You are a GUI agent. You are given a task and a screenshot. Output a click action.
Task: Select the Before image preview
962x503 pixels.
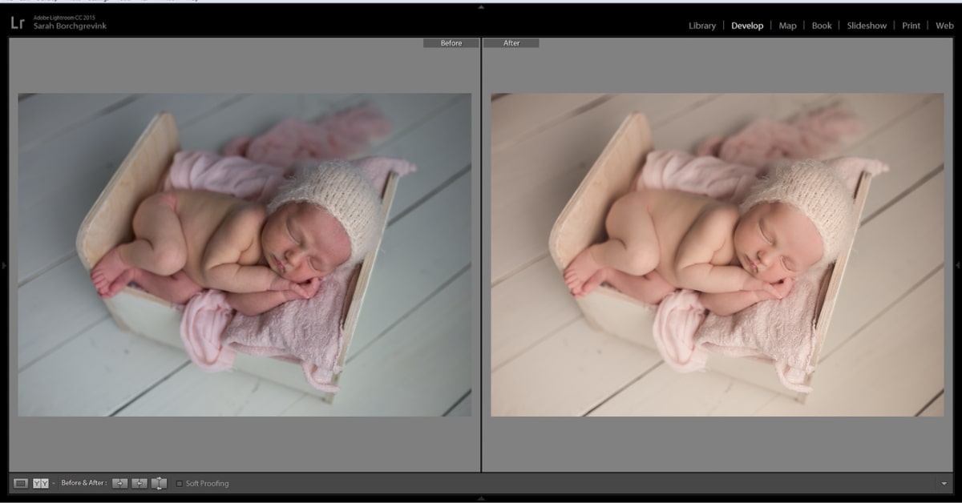(x=245, y=255)
